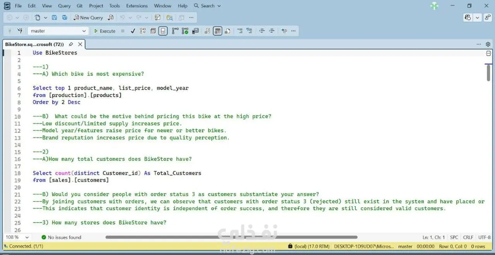The width and height of the screenshot is (495, 255).
Task: Click the Cancel Executing Query stop icon
Action: 123,31
